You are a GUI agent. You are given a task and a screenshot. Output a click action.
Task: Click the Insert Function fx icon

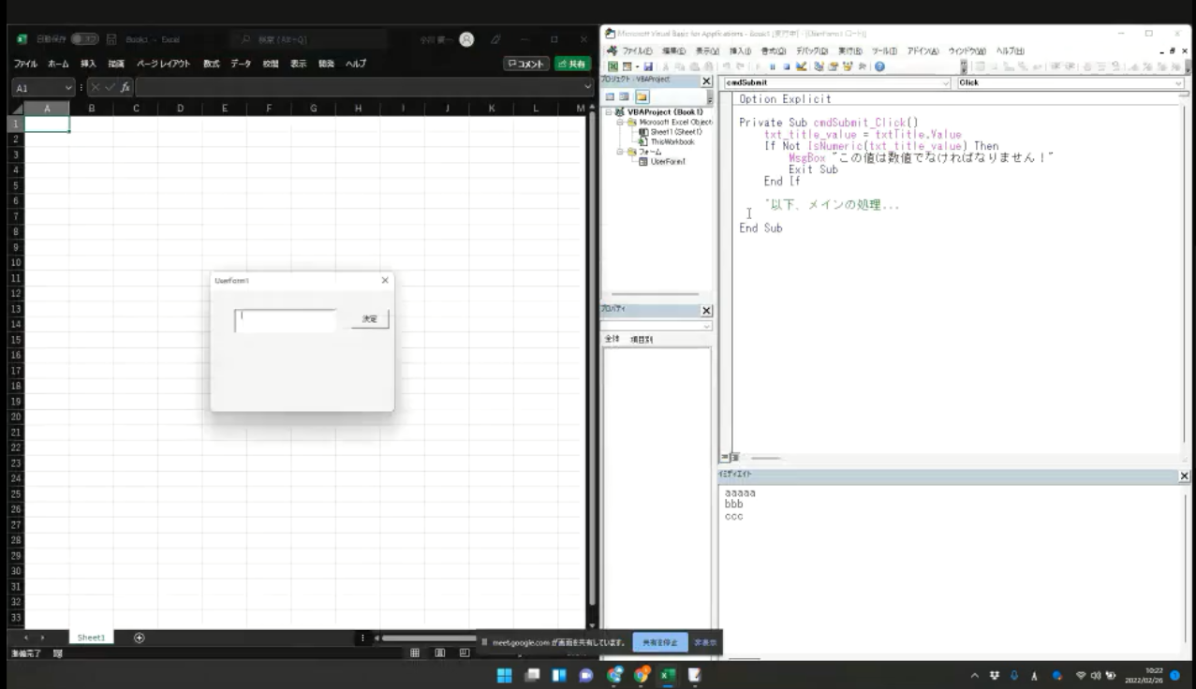pos(125,87)
